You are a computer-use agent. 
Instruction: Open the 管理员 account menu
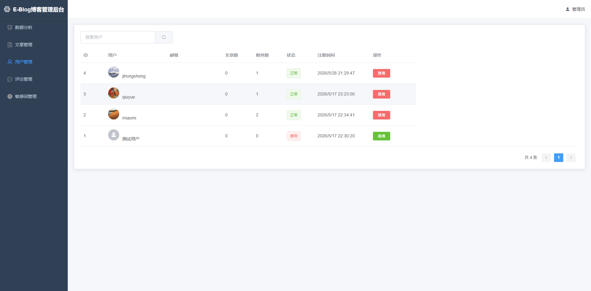click(x=575, y=9)
